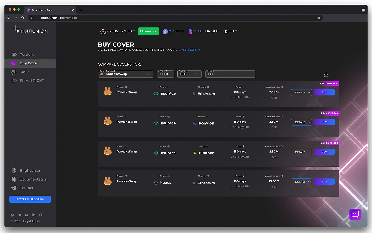Click the ~$831 price text

[x=274, y=187]
